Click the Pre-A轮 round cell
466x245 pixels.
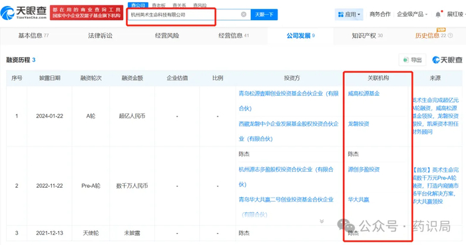point(91,186)
